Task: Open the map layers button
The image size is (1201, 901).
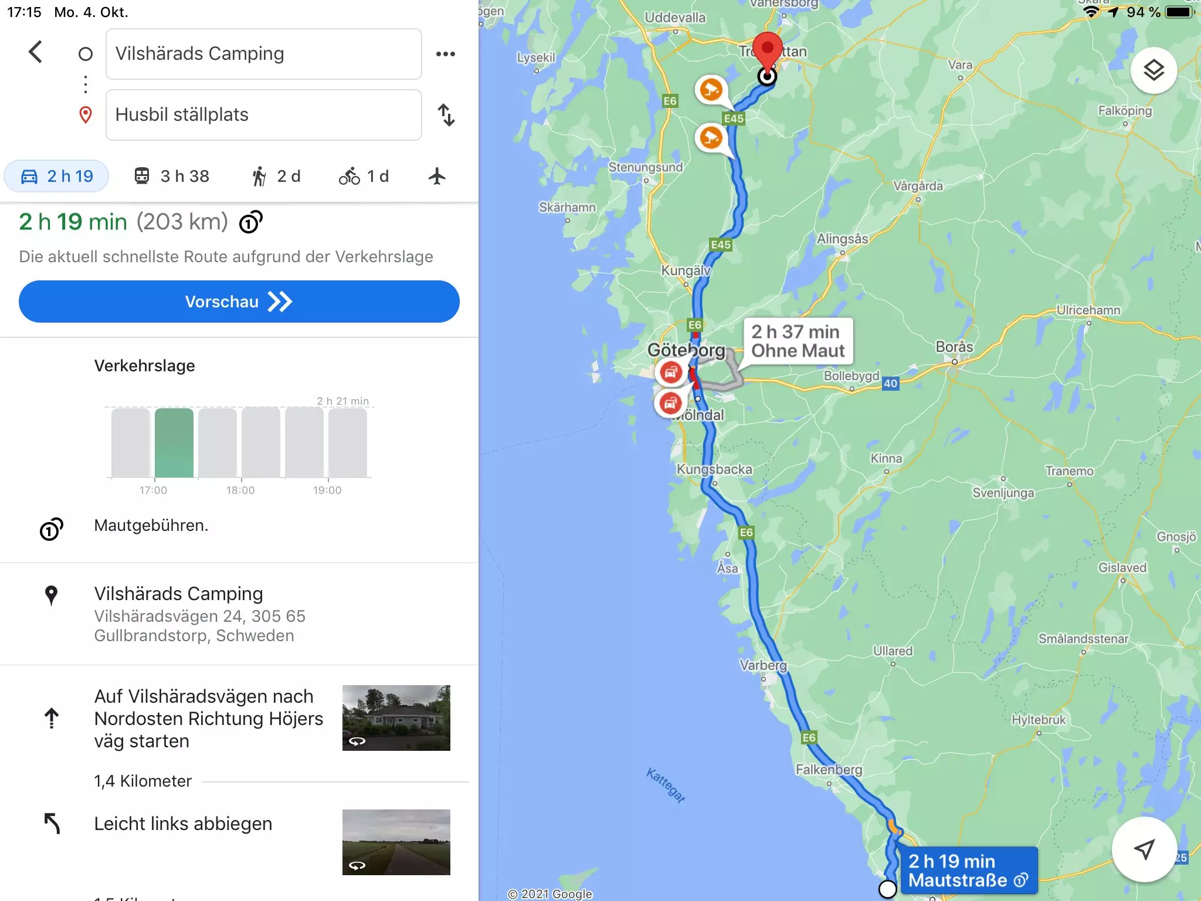Action: point(1153,70)
